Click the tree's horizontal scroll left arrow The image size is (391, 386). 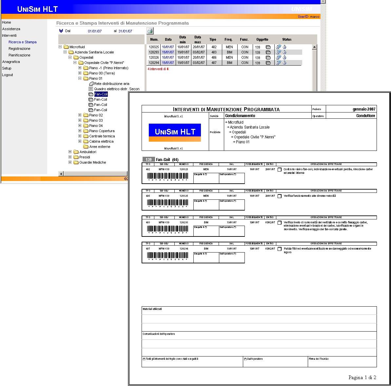coord(61,174)
